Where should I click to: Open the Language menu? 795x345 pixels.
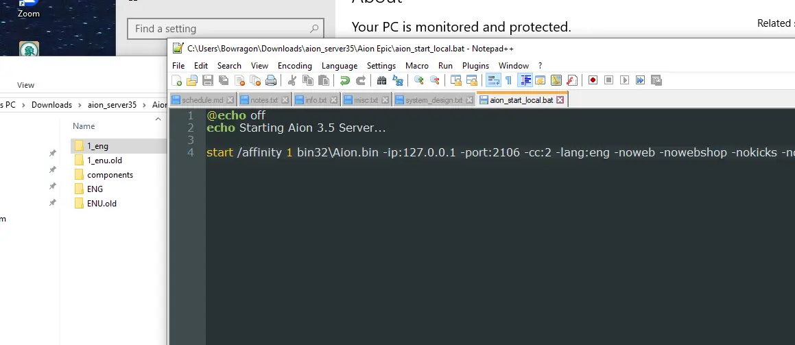(x=339, y=66)
